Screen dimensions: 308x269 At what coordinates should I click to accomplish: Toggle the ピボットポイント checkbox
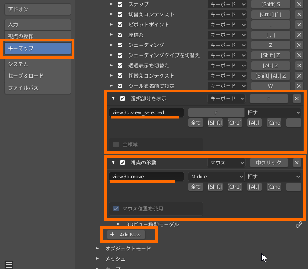[120, 25]
